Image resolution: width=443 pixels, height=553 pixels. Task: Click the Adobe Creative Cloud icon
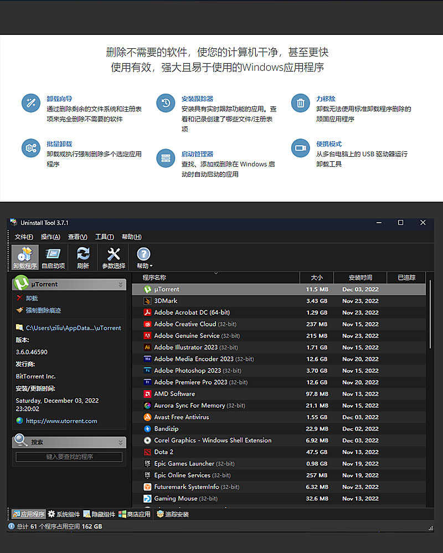(x=147, y=324)
